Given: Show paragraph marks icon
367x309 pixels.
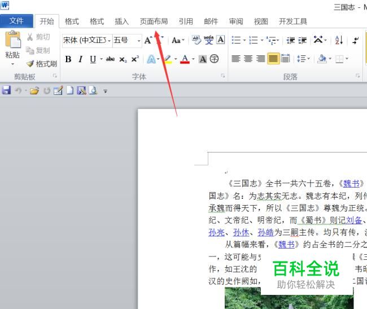Looking at the screenshot, I should click(355, 40).
